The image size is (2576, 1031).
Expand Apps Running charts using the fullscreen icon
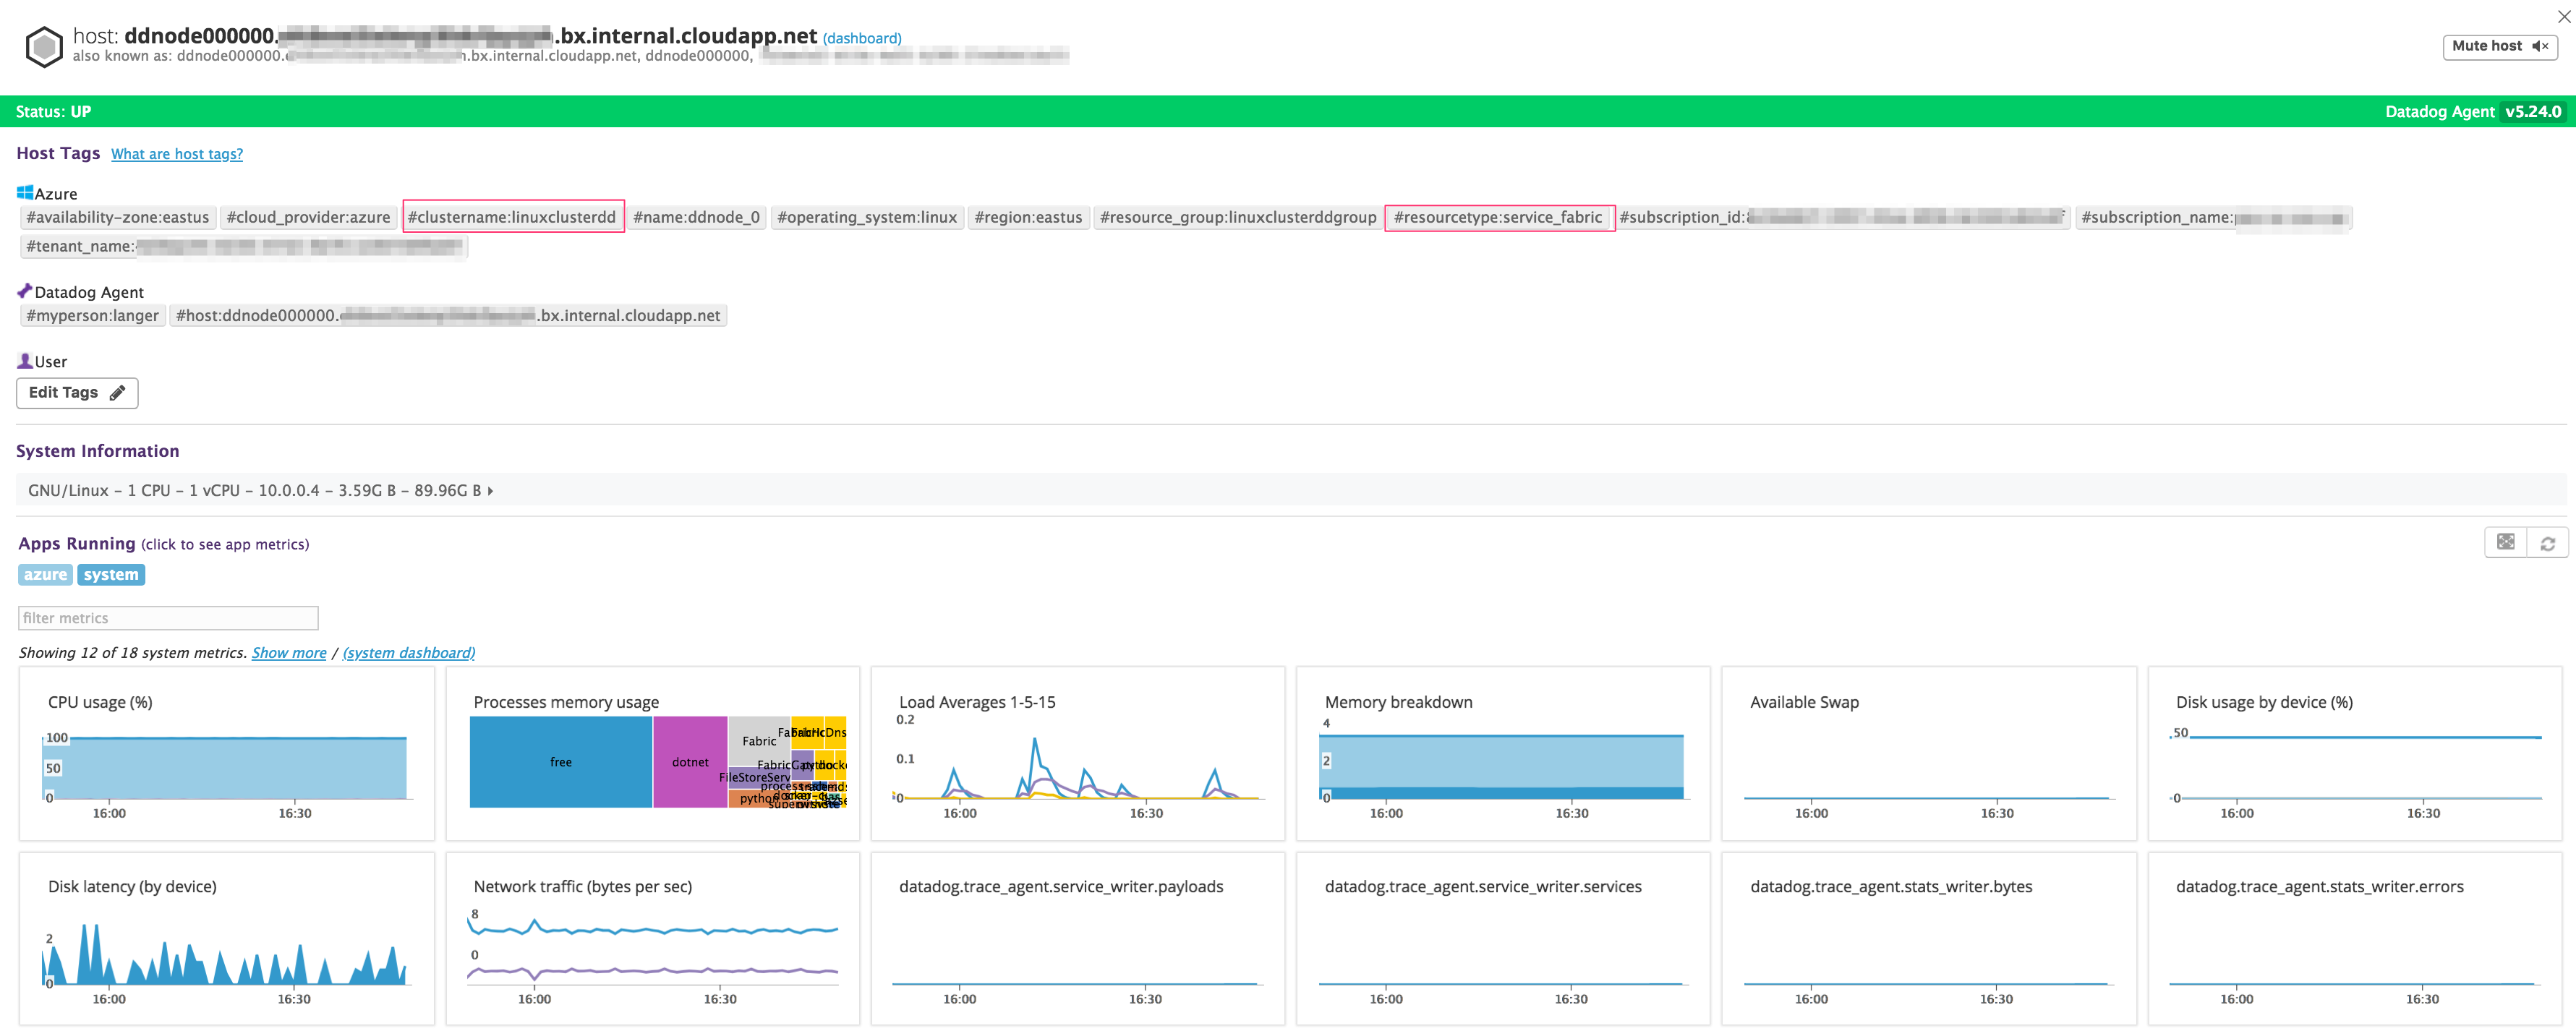[2506, 542]
